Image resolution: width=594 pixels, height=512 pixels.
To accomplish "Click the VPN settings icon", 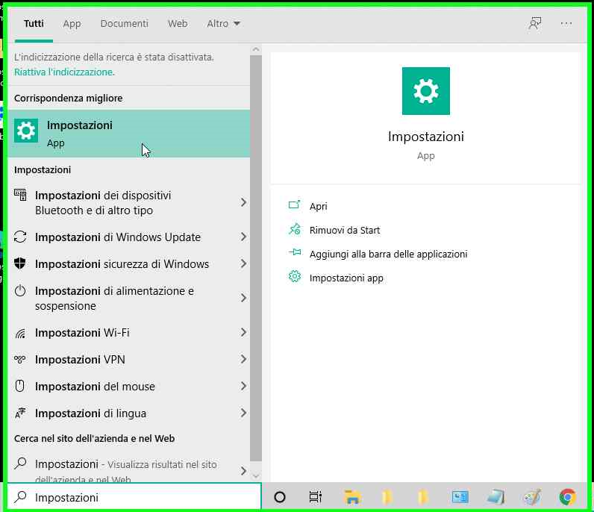I will [20, 359].
